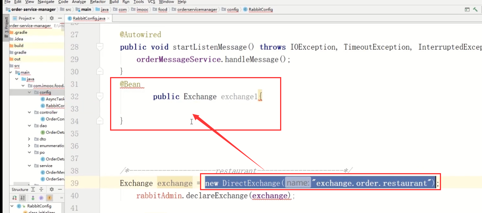Click the @Autowired annotation on line 27
The height and width of the screenshot is (213, 482).
[x=140, y=35]
